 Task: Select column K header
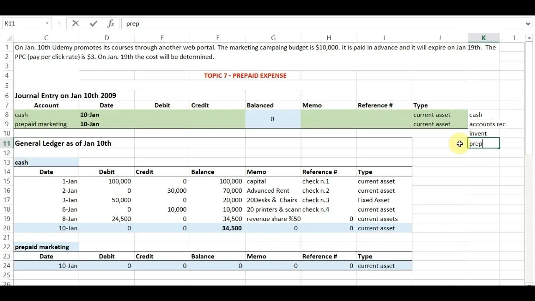coord(484,38)
